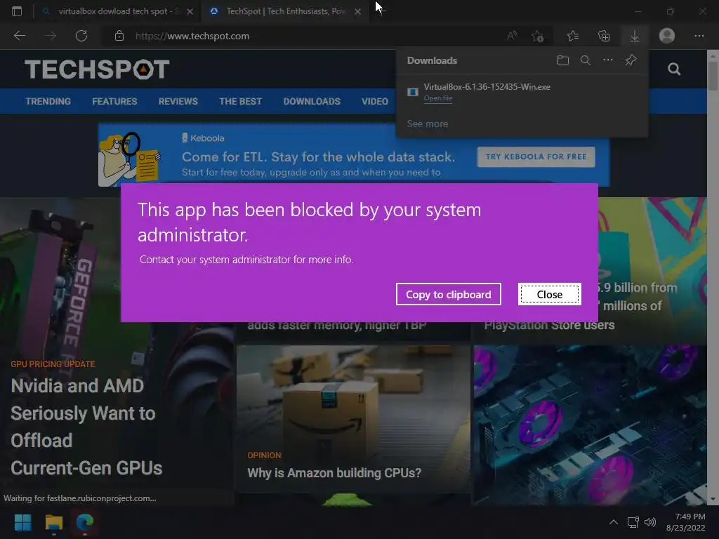This screenshot has width=719, height=539.
Task: Click Microsoft Edge taskbar icon
Action: tap(85, 522)
